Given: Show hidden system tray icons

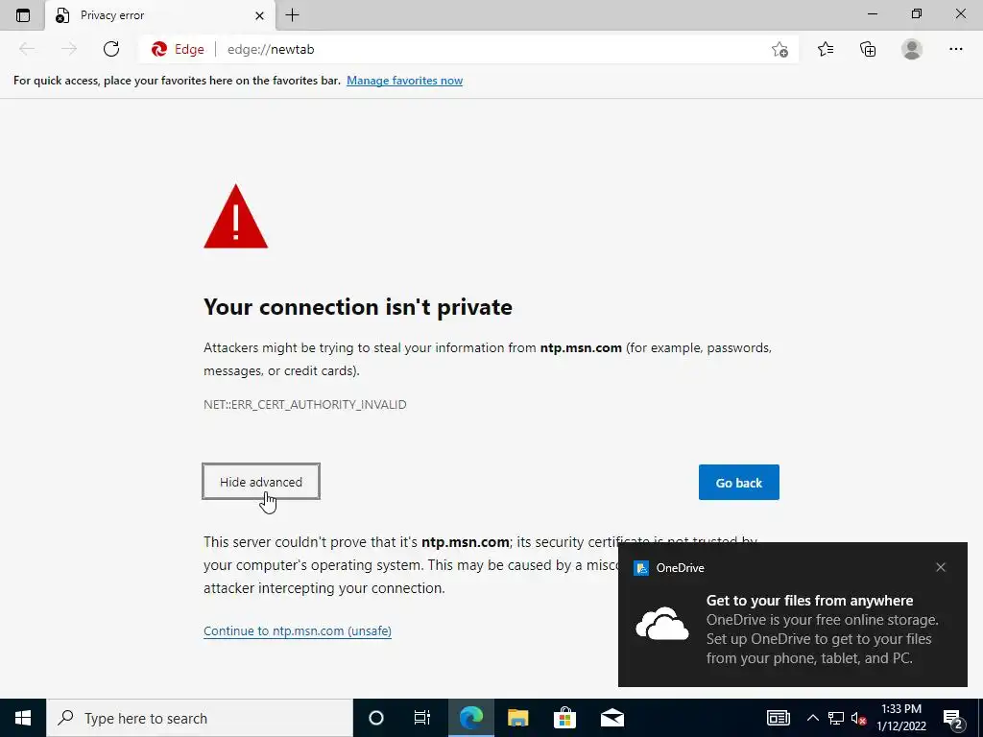Looking at the screenshot, I should pyautogui.click(x=812, y=718).
